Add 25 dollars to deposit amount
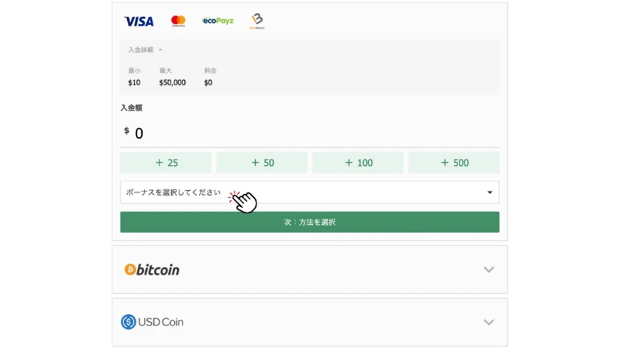The image size is (620, 349). (x=166, y=163)
